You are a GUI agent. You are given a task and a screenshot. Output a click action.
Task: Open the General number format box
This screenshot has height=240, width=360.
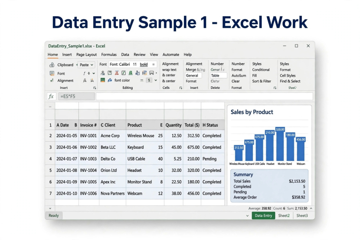tap(193, 76)
